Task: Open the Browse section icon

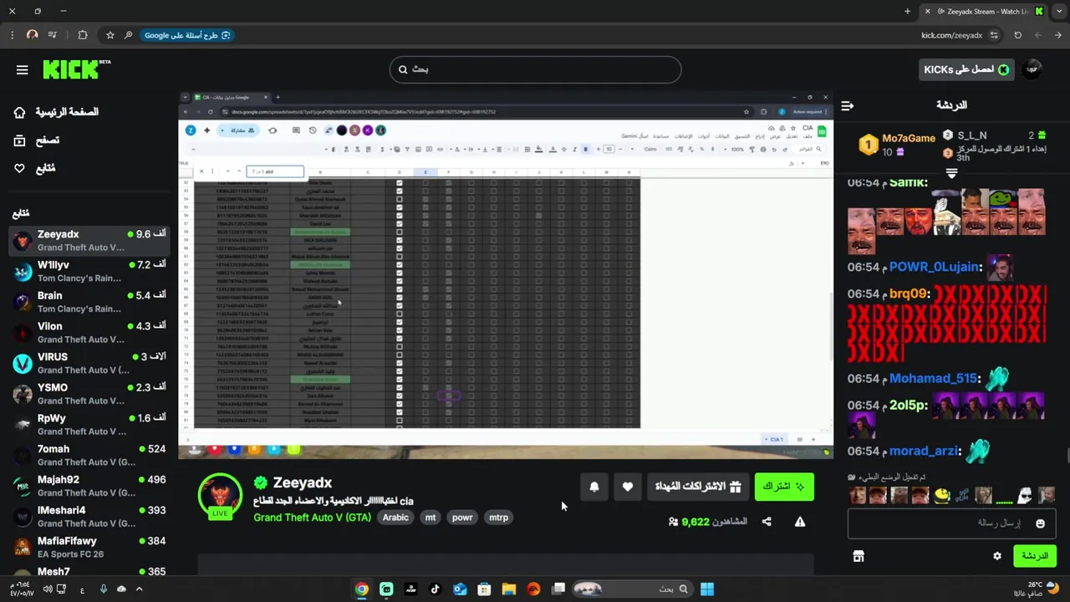Action: pos(19,140)
